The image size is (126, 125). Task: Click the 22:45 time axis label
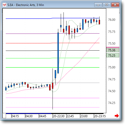pos(70,116)
